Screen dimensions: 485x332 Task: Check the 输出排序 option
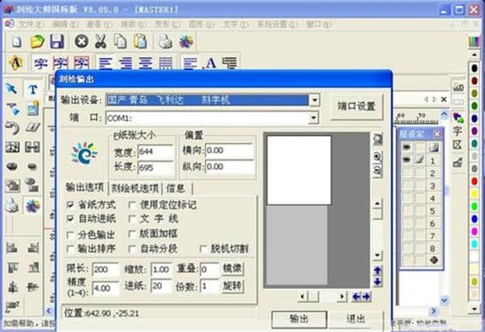click(70, 249)
